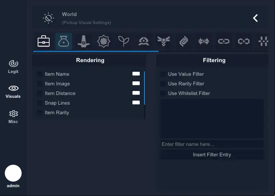Open the Item Name color swatch
275x196 pixels.
[x=136, y=74]
